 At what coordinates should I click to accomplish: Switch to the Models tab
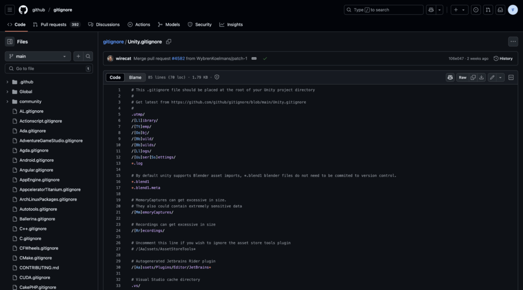point(169,25)
